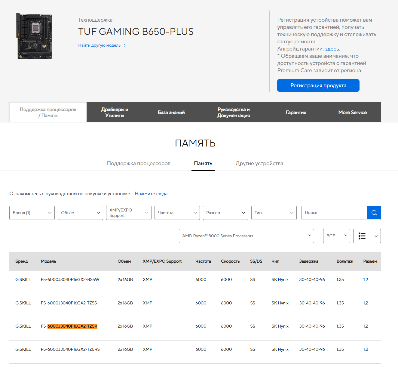Viewport: 398px width, 367px height.
Task: Open the More Service tab
Action: [352, 112]
